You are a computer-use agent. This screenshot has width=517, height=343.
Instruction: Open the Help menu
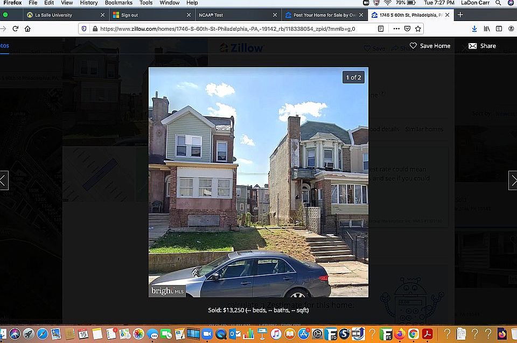click(x=192, y=3)
